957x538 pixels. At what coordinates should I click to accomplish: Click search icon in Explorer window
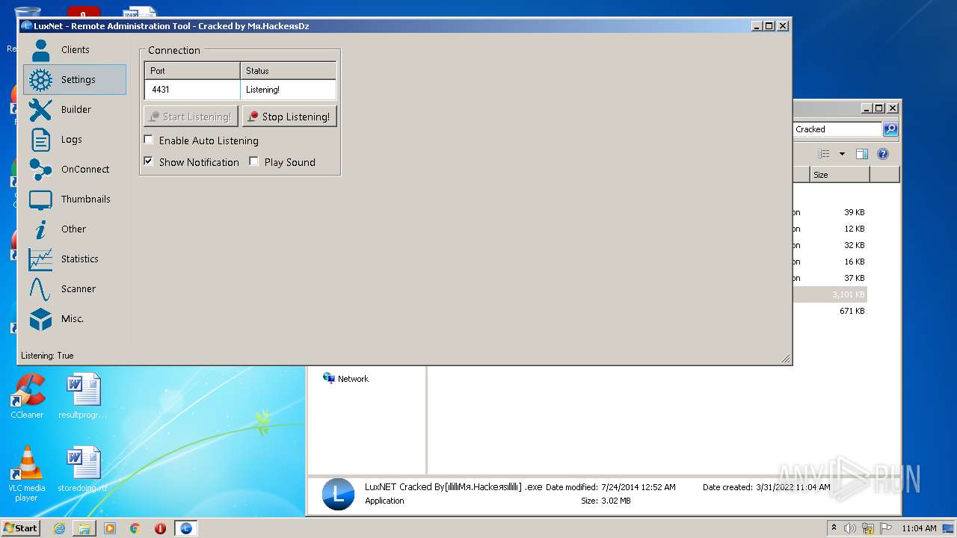[x=890, y=129]
